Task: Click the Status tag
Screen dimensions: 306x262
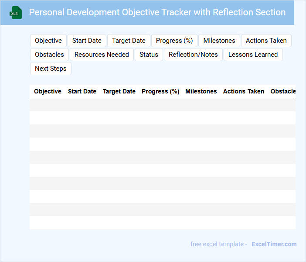Action: coord(149,55)
